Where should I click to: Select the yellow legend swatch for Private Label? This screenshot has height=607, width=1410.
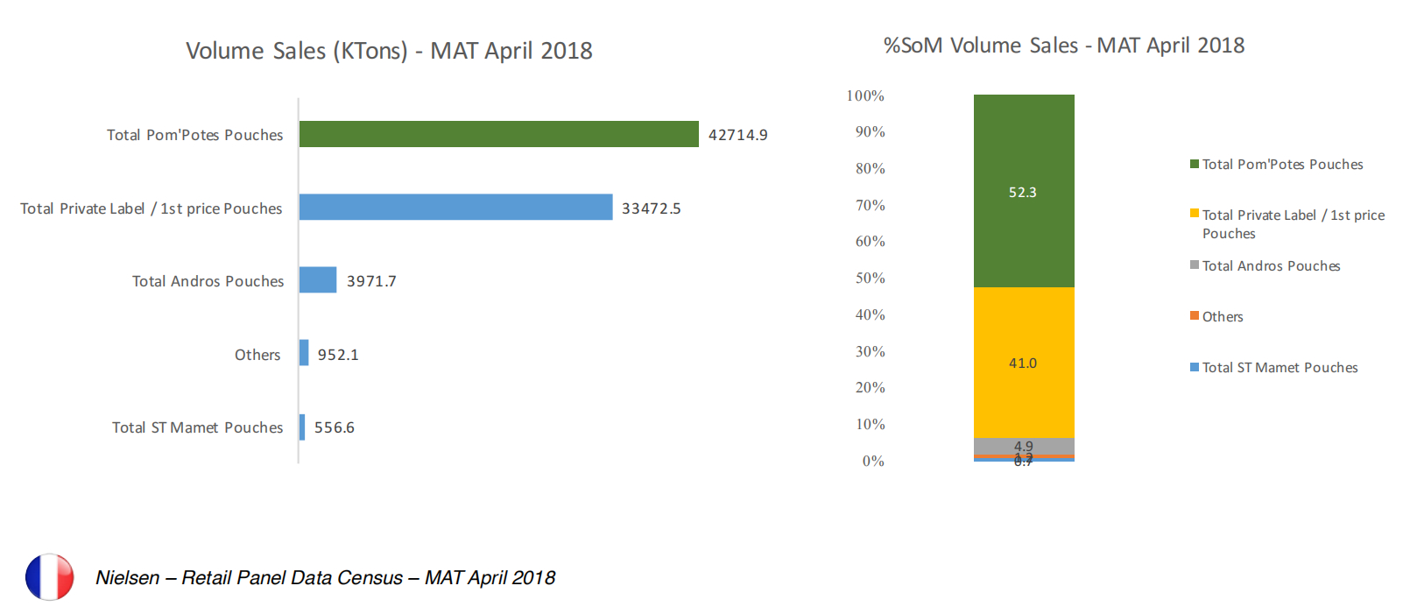coord(1195,213)
